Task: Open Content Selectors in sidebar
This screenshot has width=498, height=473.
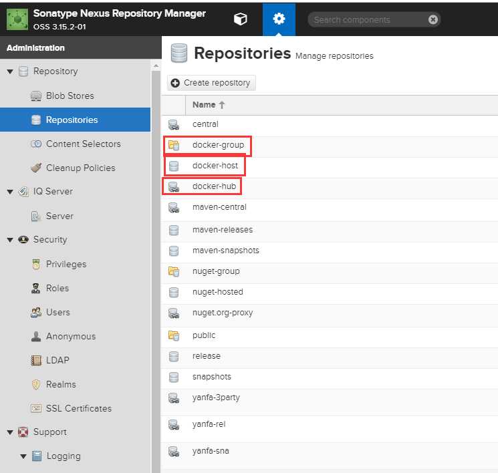Action: click(x=83, y=144)
